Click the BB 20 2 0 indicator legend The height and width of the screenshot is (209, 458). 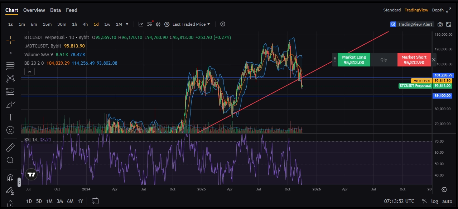tap(34, 63)
